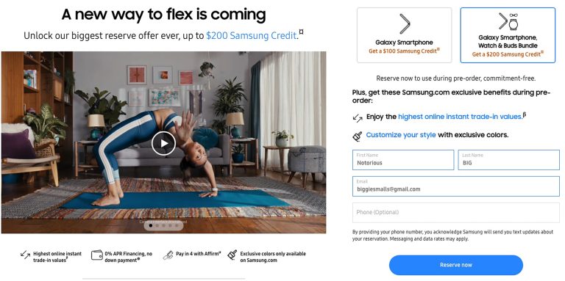Click the trade-in arrows icon under the video
The image size is (565, 281).
point(25,255)
